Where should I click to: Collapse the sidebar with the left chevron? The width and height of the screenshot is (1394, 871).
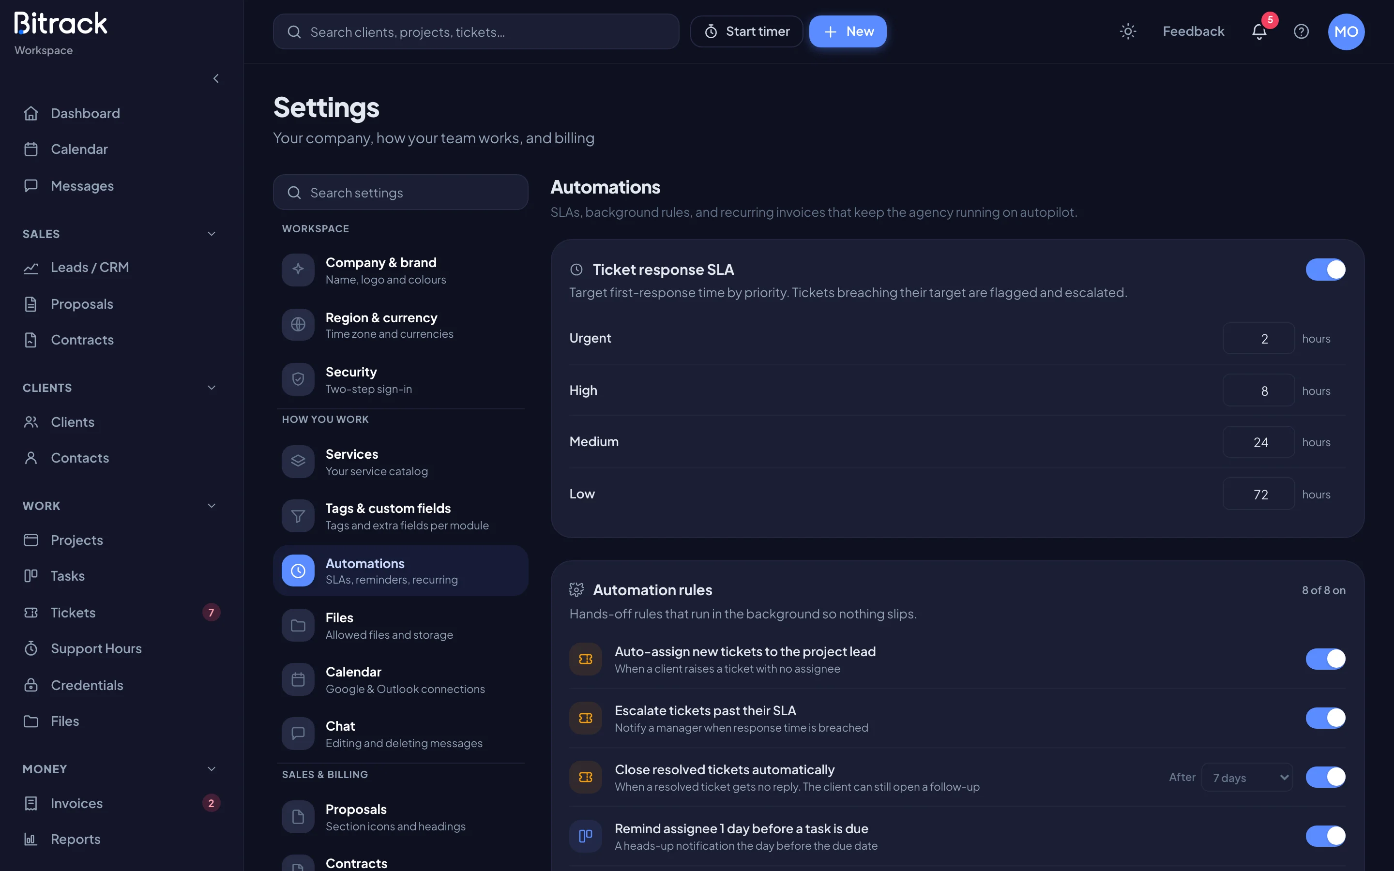pyautogui.click(x=216, y=78)
